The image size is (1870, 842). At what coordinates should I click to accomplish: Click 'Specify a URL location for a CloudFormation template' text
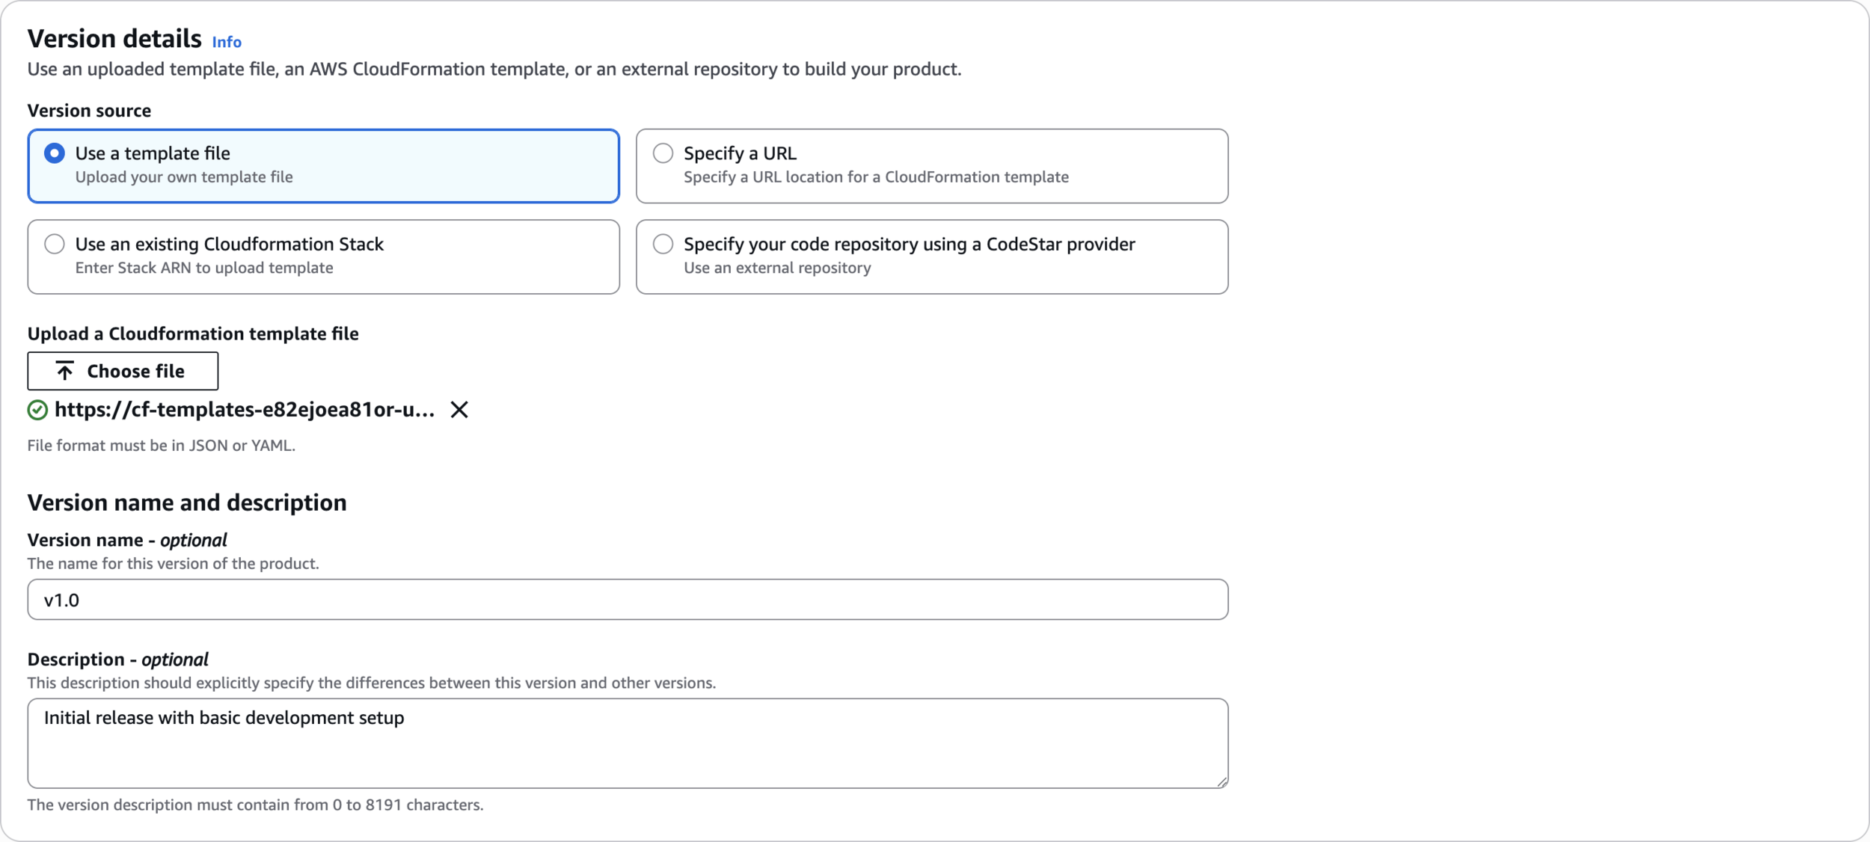pos(875,177)
